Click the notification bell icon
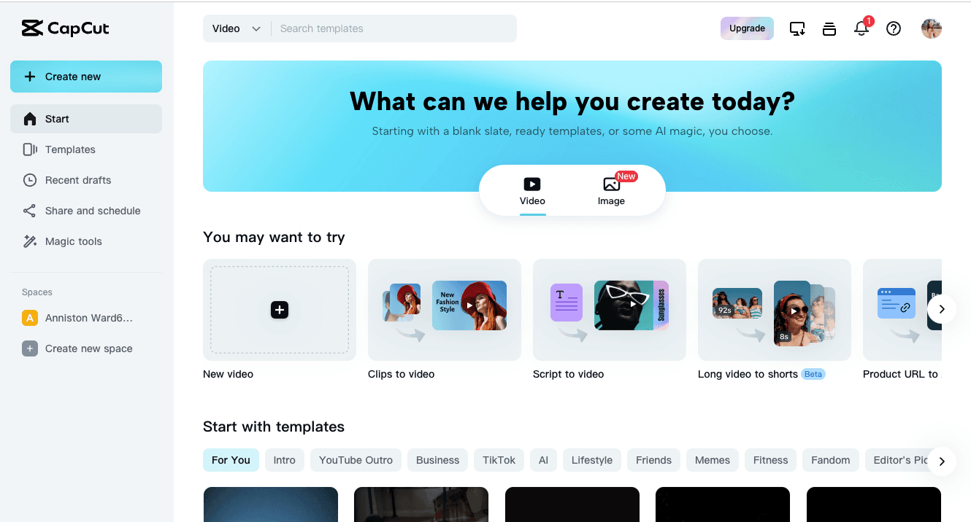Image resolution: width=971 pixels, height=522 pixels. click(x=861, y=29)
